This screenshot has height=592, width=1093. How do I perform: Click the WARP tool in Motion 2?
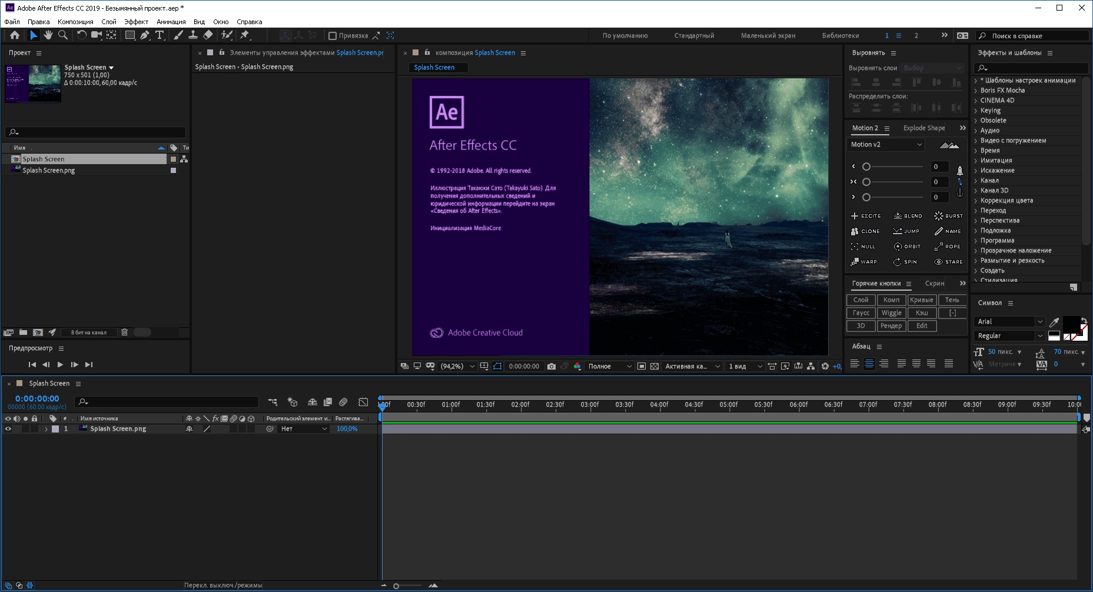(x=864, y=262)
